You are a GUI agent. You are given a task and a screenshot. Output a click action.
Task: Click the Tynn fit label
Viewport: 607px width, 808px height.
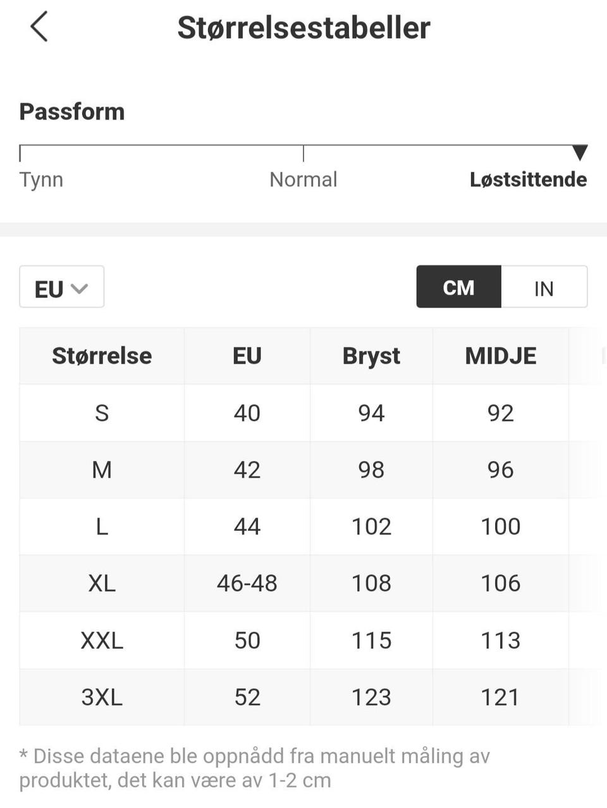coord(41,179)
